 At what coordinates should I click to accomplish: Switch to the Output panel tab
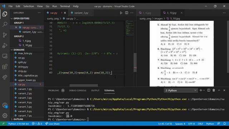(x=95, y=90)
